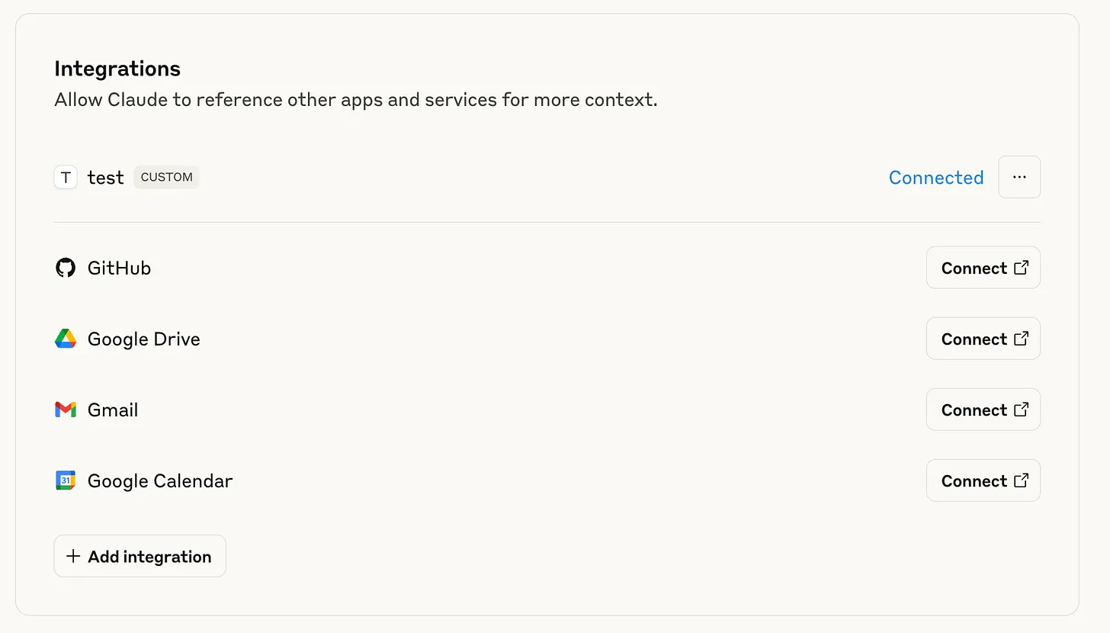This screenshot has height=633, width=1110.
Task: Click the CUSTOM badge next to test
Action: point(166,177)
